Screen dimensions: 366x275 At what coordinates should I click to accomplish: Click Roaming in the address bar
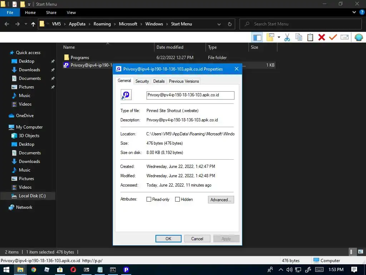coord(102,24)
